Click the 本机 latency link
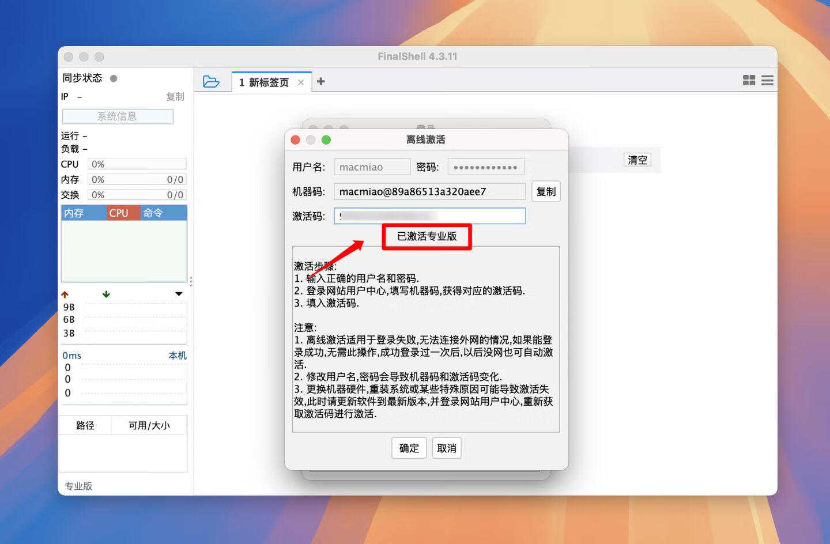Image resolution: width=830 pixels, height=544 pixels. [x=178, y=356]
